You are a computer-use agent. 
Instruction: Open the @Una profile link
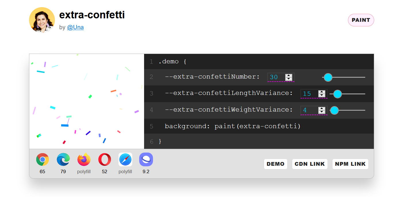(x=75, y=27)
